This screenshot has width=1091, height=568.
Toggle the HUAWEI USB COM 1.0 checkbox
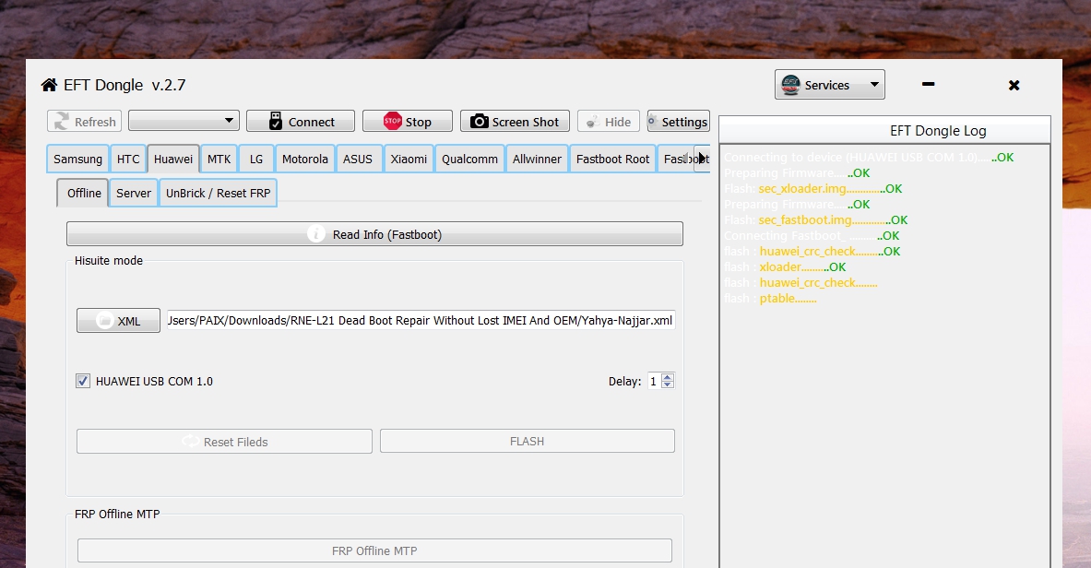[83, 381]
